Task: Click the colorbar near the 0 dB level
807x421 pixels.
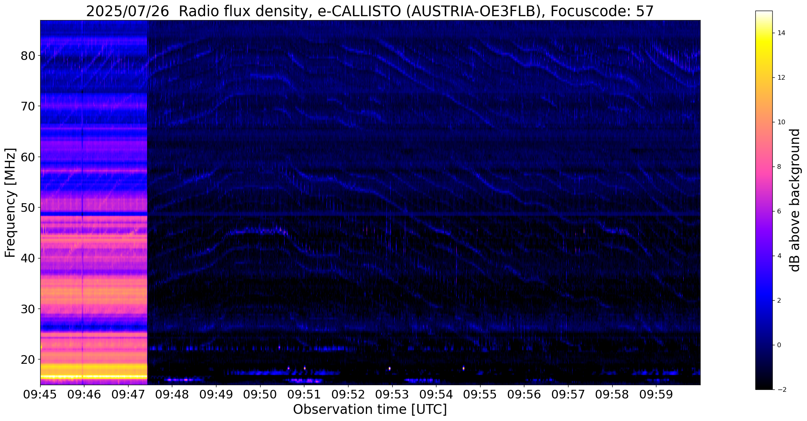Action: [764, 345]
